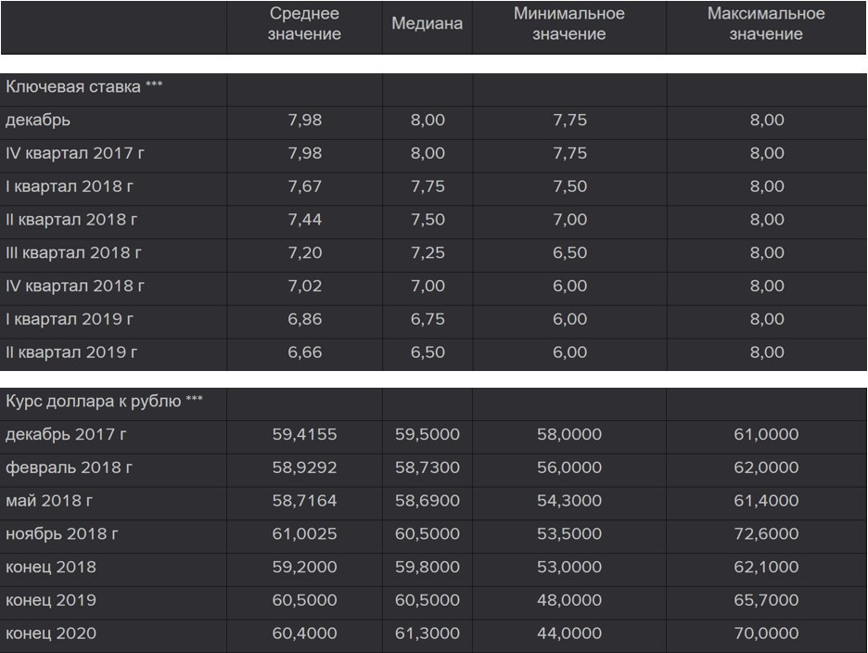The image size is (868, 653).
Task: Click the average 58,7164 for май 2018
Action: (304, 501)
